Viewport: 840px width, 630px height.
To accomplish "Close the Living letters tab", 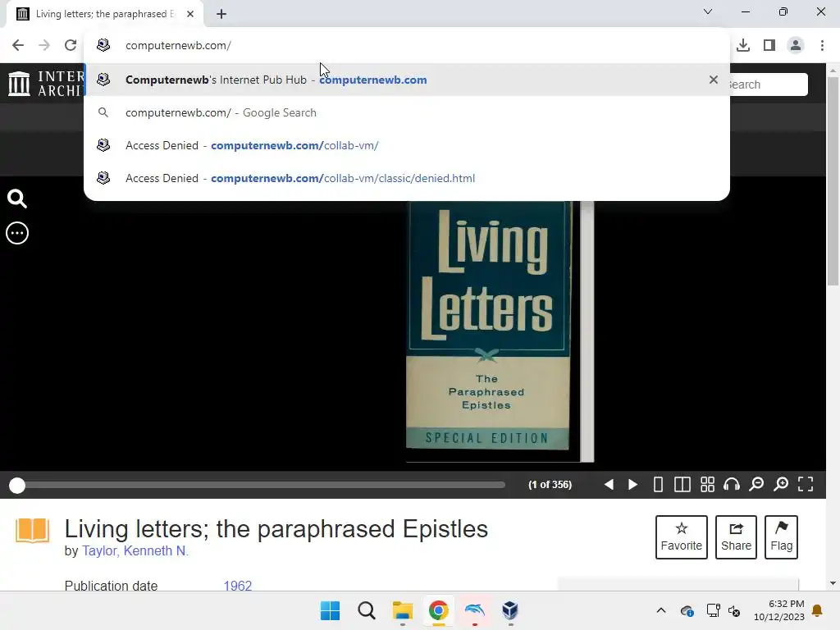I will 190,14.
